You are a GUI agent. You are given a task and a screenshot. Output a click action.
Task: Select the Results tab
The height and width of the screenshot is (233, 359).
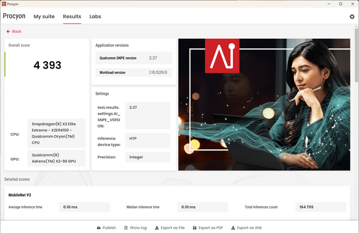tap(72, 16)
